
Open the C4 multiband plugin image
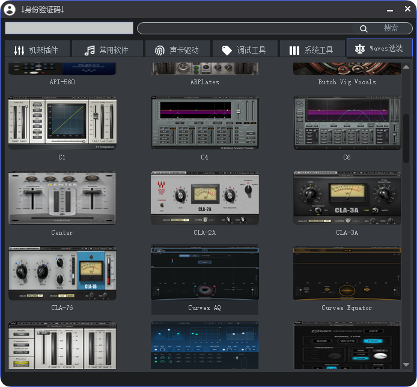pyautogui.click(x=205, y=123)
